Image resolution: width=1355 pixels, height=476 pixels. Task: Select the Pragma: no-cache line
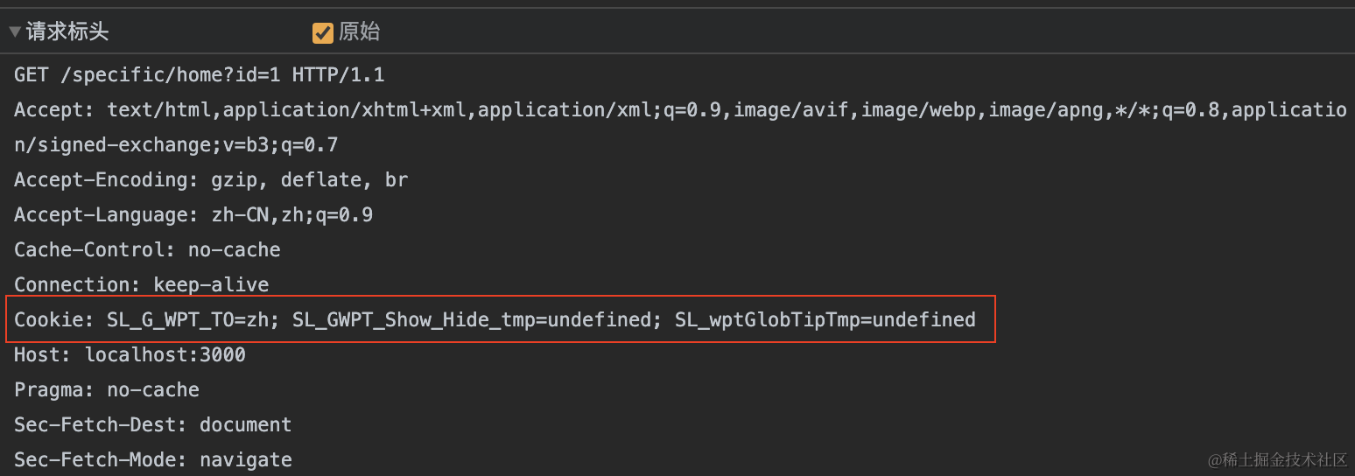[107, 390]
